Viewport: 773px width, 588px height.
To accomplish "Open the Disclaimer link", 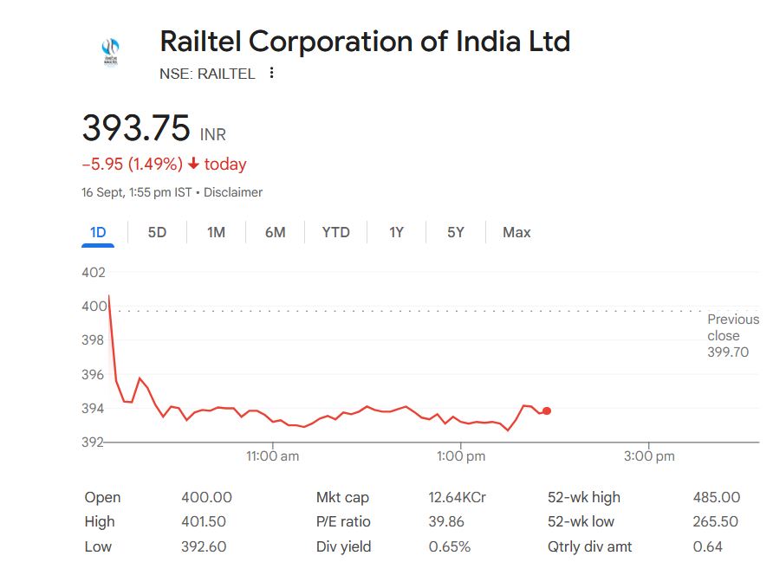I will click(233, 192).
